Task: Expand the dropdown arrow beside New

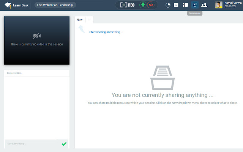Action: tap(89, 20)
